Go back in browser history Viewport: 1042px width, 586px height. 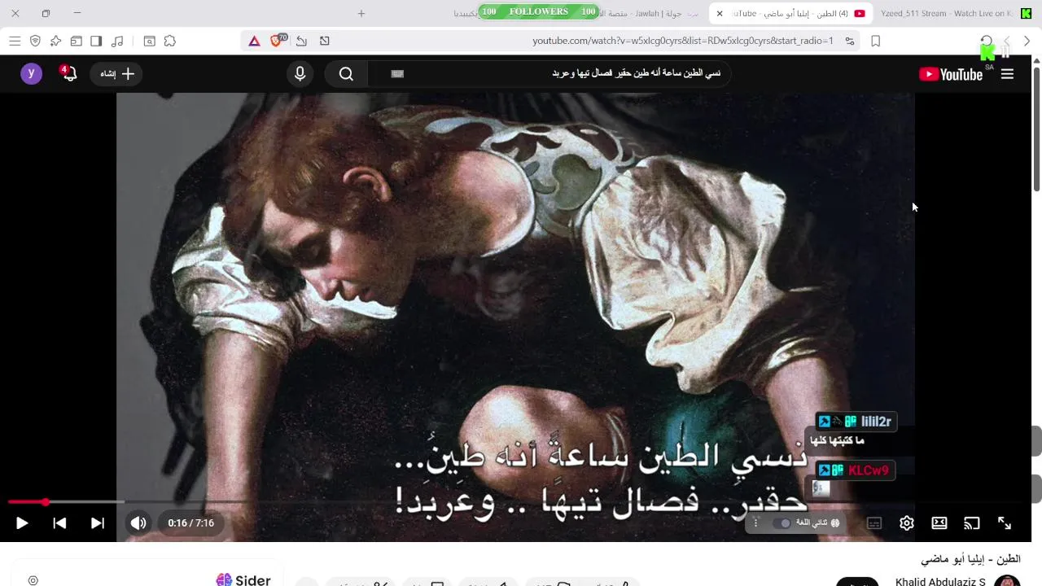tap(1027, 41)
